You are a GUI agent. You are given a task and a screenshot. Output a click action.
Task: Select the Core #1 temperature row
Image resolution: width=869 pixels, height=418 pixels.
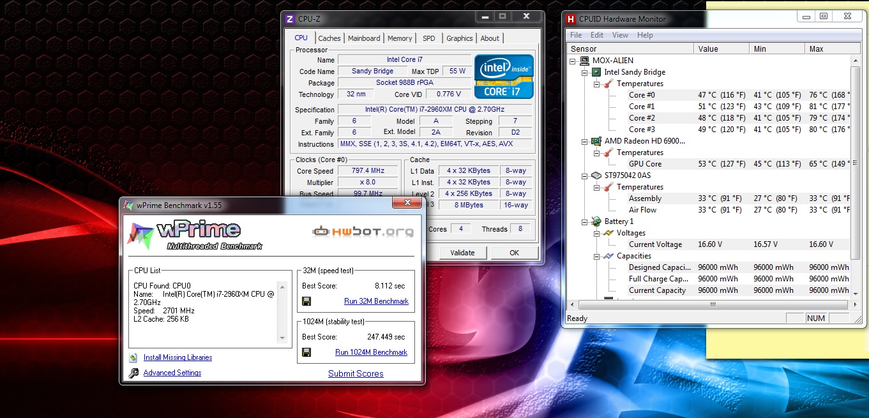coord(709,107)
